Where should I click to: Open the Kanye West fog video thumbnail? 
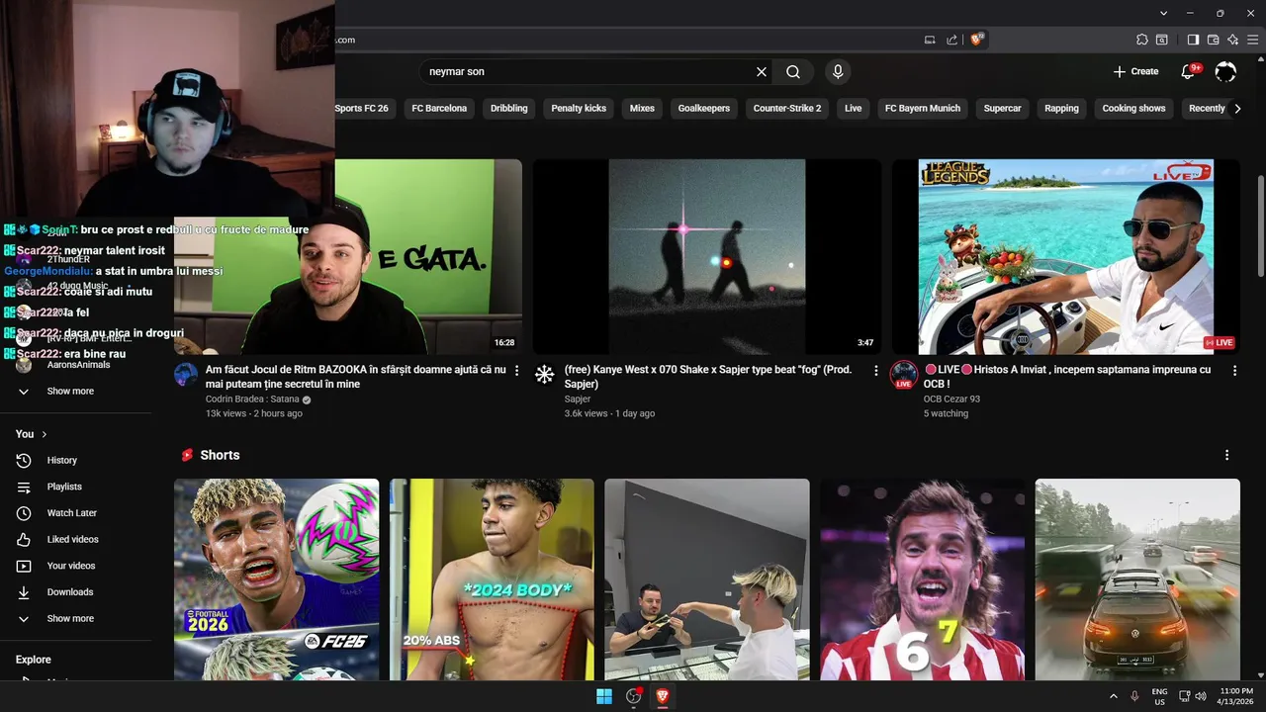pos(707,257)
